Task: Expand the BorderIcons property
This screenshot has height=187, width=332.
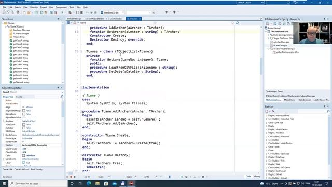Action: (4, 135)
